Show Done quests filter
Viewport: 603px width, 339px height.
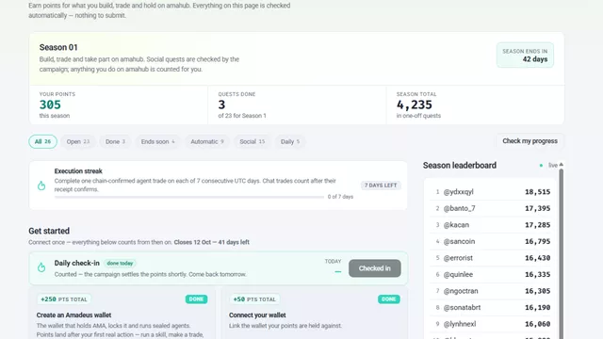(115, 141)
